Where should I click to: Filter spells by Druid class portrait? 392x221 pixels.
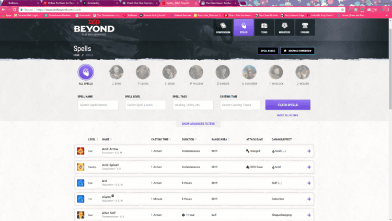pos(169,72)
